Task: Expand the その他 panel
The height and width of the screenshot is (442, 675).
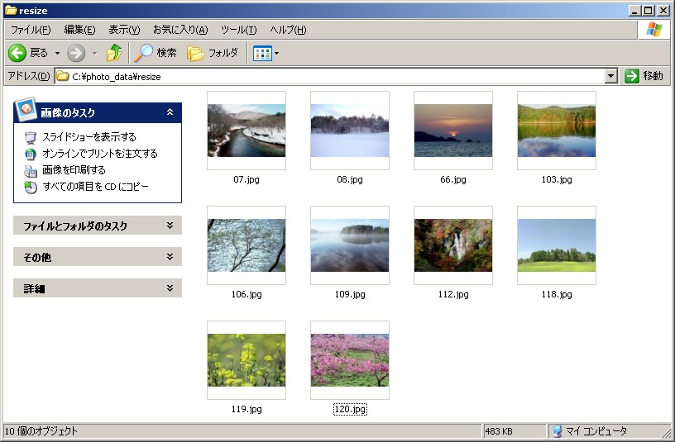Action: point(98,257)
